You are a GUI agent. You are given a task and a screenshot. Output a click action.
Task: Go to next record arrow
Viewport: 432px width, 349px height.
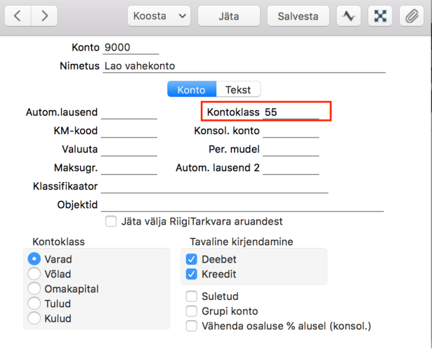point(44,16)
